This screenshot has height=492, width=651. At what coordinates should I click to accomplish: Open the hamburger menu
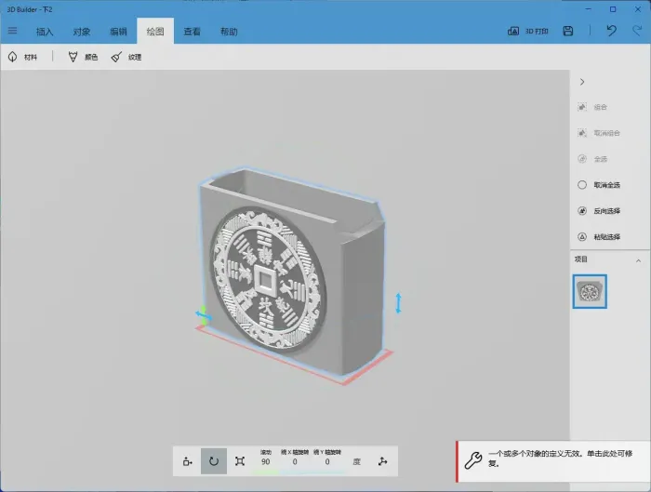[x=12, y=31]
